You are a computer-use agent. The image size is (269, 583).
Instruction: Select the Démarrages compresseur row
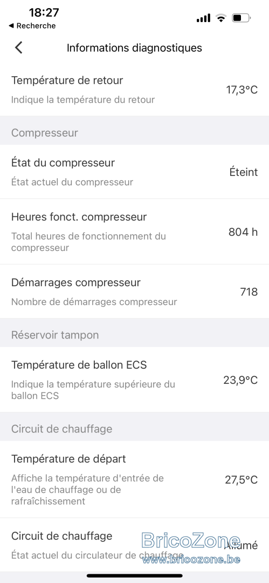(135, 291)
